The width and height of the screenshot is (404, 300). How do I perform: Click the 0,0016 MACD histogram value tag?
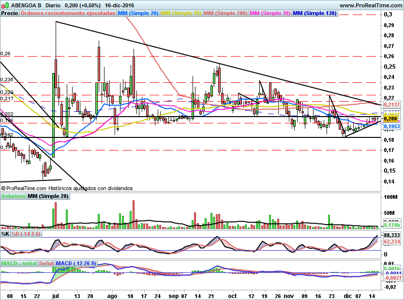point(392,268)
